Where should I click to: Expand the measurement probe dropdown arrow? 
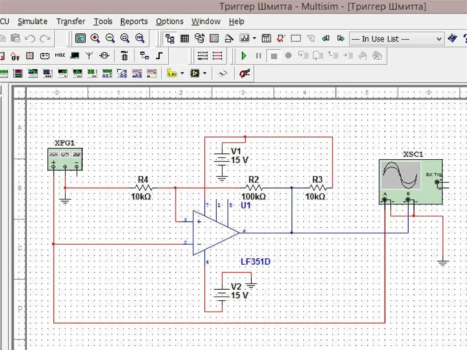[x=182, y=73]
